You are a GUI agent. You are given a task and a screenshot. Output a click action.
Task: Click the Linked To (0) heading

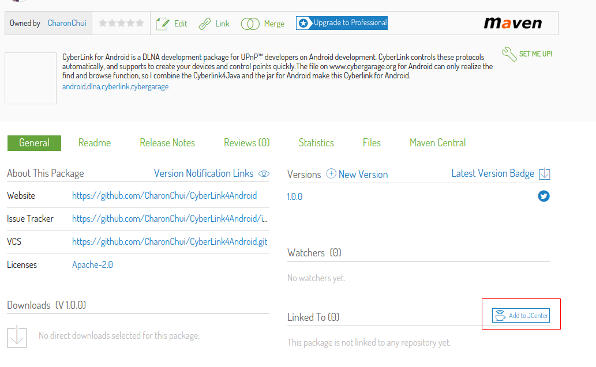pos(313,317)
